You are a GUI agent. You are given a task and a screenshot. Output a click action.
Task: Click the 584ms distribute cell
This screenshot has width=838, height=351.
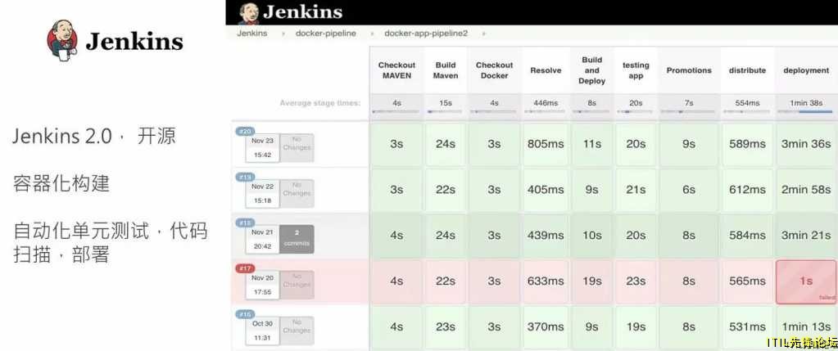(x=747, y=236)
